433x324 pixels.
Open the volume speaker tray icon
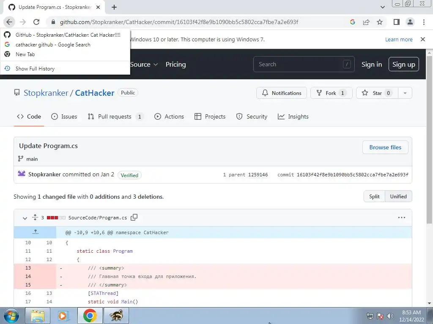(390, 316)
